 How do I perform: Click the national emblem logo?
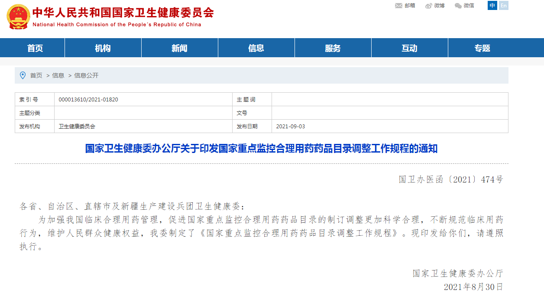coord(19,16)
